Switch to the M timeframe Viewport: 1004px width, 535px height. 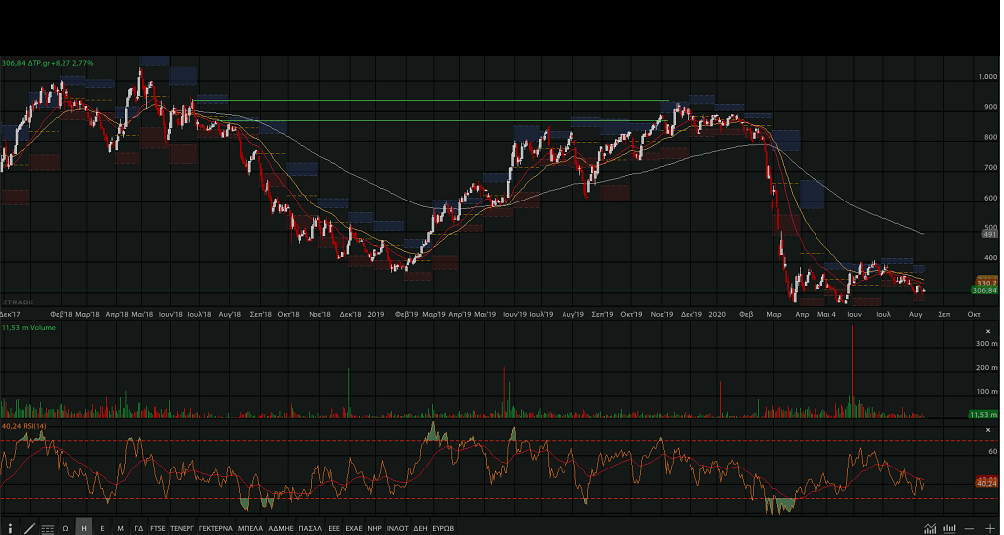coord(120,528)
